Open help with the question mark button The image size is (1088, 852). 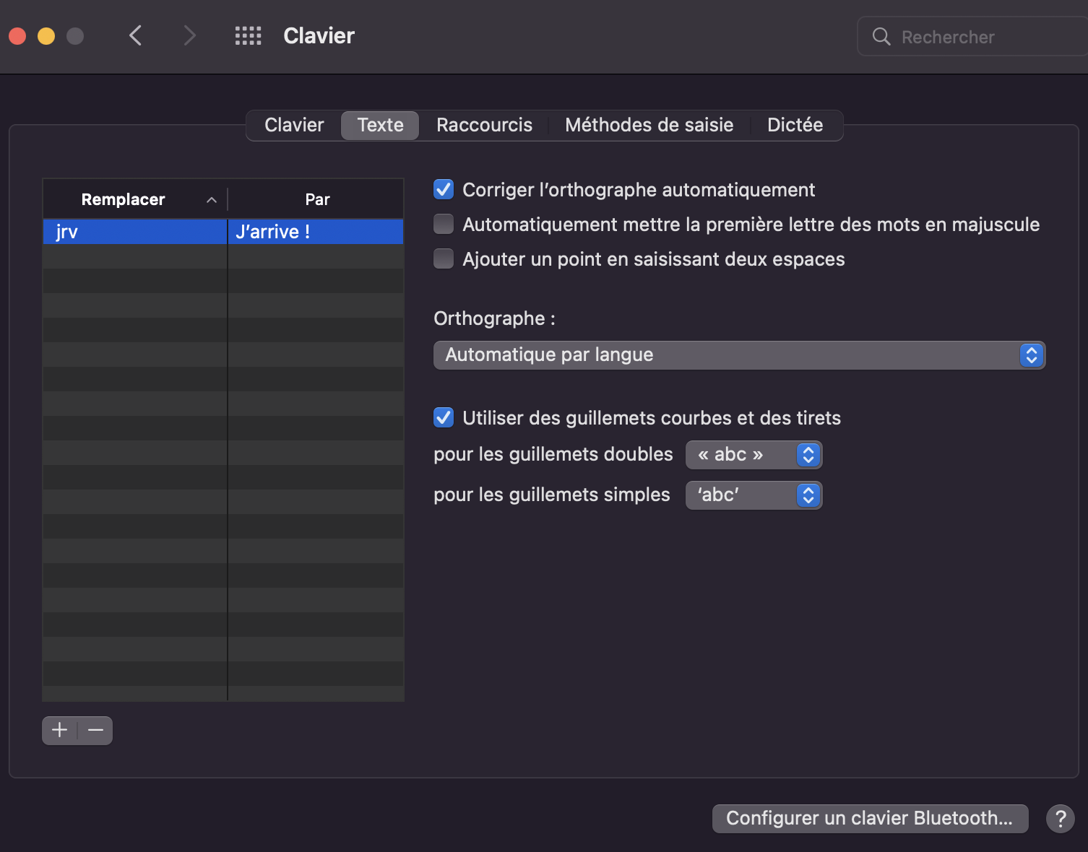1060,819
